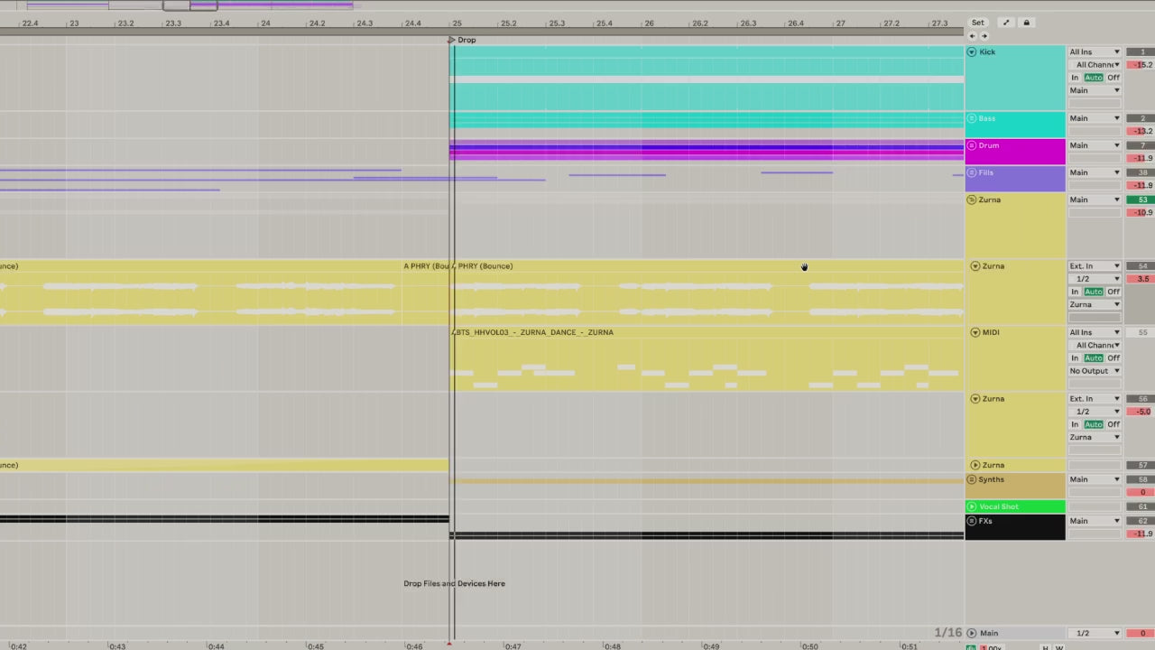Click the lock envelopes icon
The height and width of the screenshot is (650, 1155).
pyautogui.click(x=1026, y=23)
